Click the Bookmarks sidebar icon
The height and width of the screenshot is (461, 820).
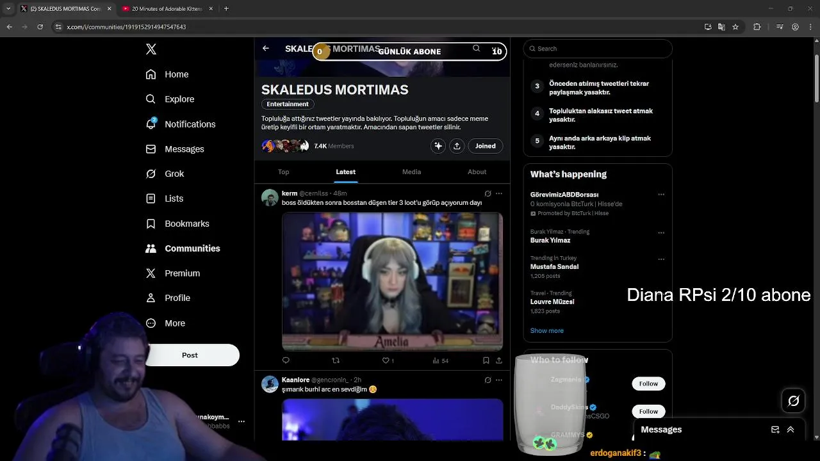(x=151, y=223)
